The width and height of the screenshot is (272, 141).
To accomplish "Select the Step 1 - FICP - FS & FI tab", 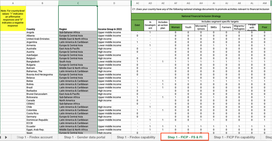I will tap(185, 137).
